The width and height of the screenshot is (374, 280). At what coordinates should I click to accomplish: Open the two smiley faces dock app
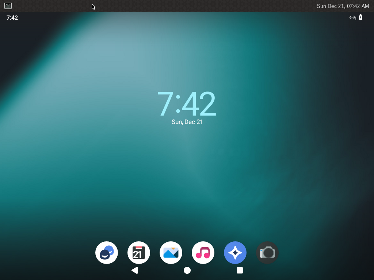(107, 252)
